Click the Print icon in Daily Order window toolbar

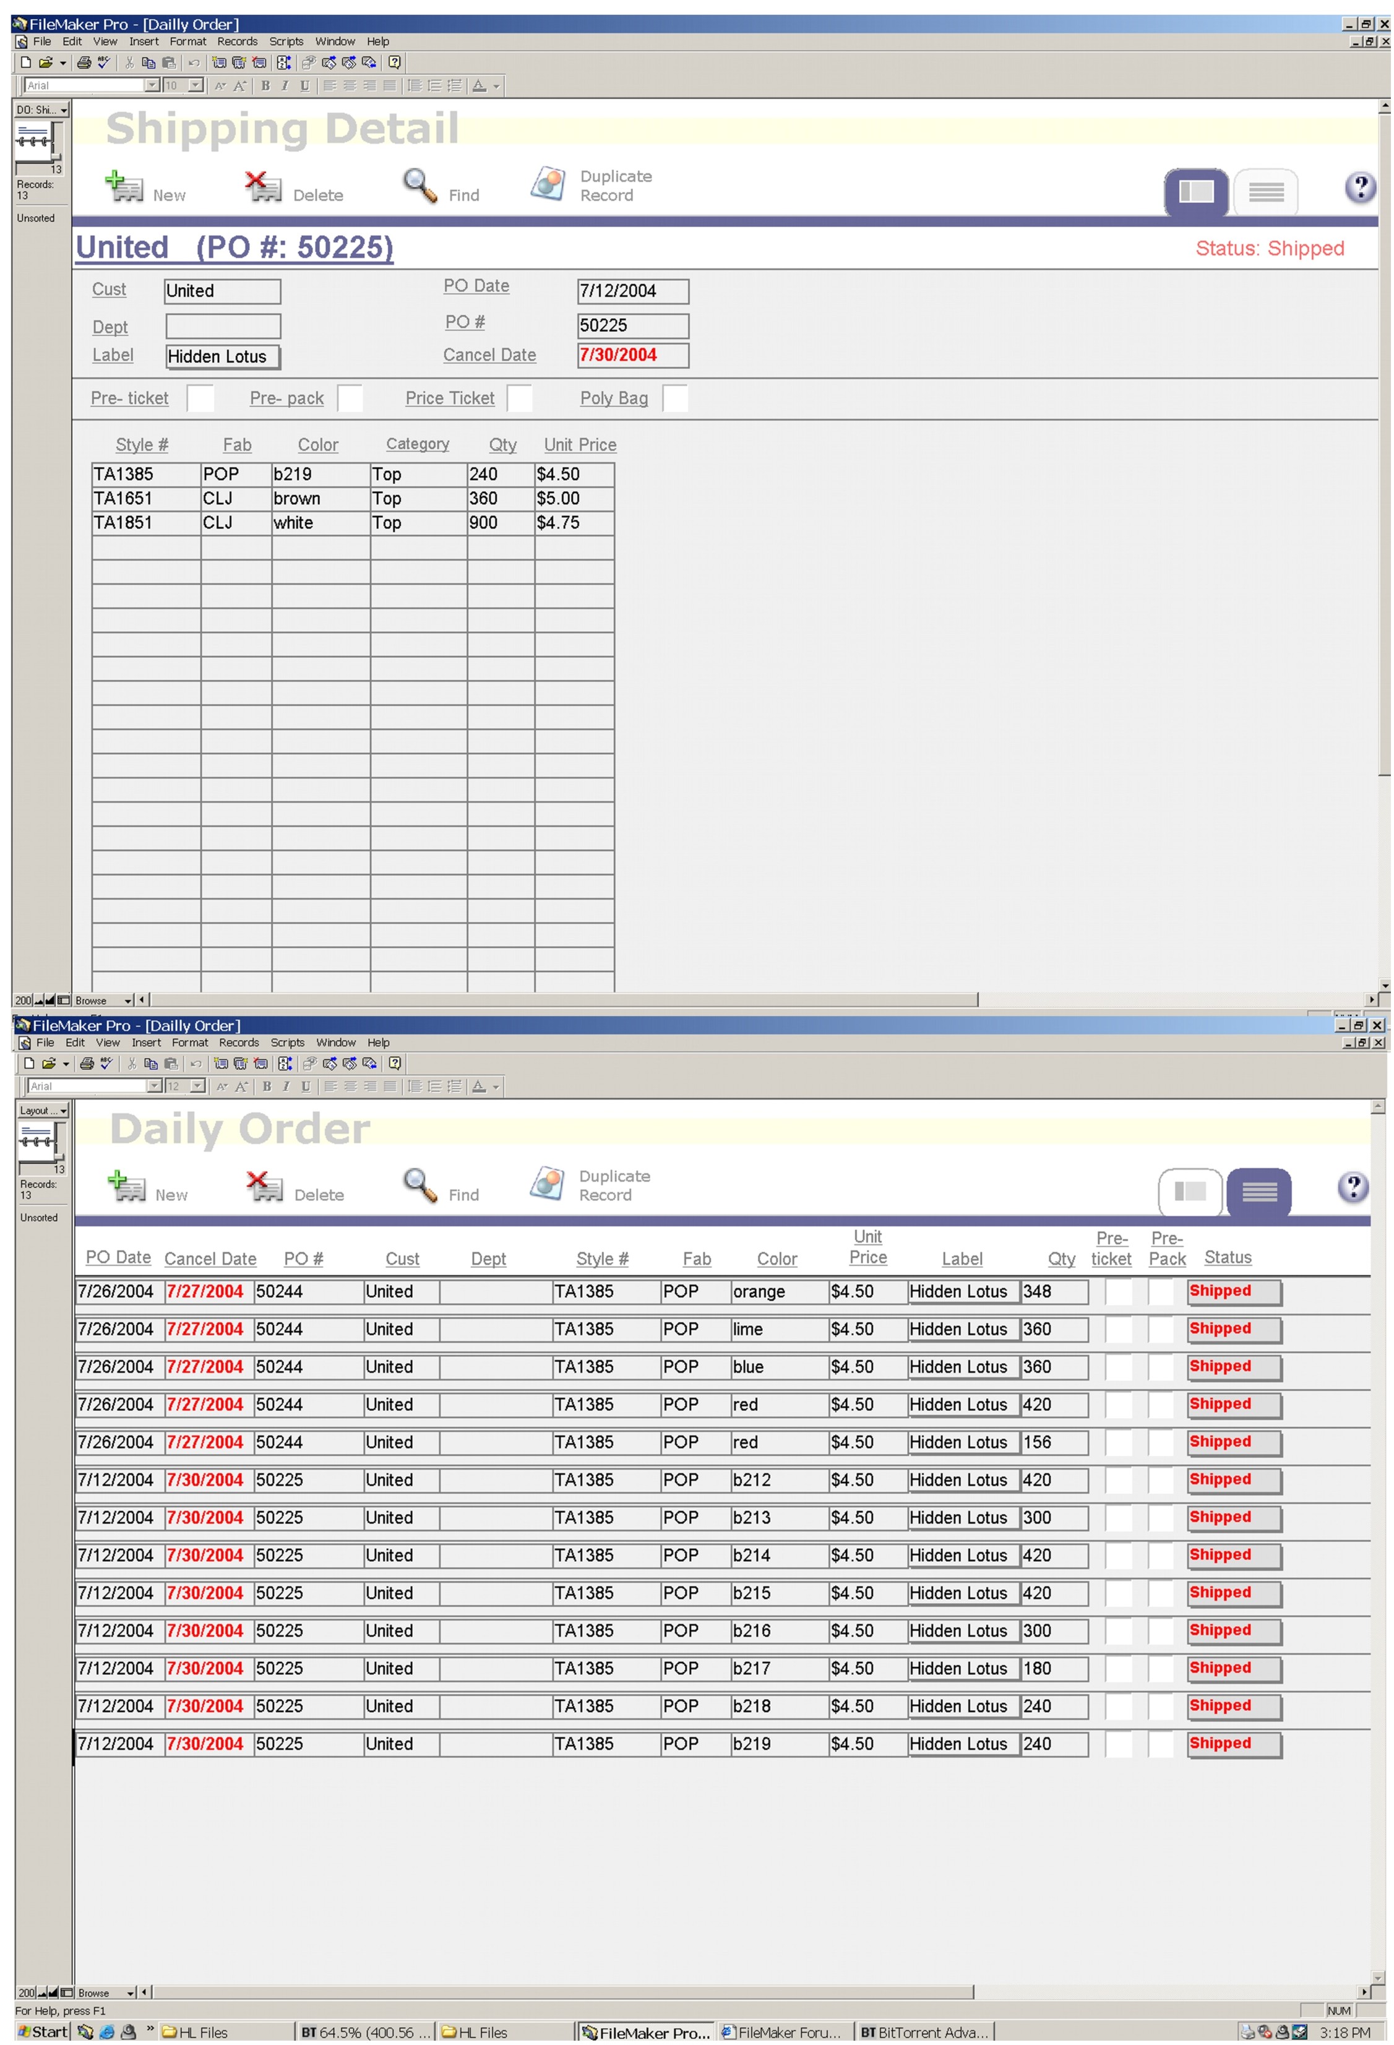(x=86, y=1063)
